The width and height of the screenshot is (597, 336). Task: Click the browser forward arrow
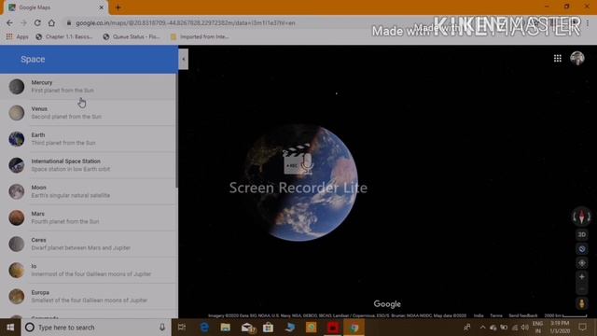pyautogui.click(x=23, y=22)
